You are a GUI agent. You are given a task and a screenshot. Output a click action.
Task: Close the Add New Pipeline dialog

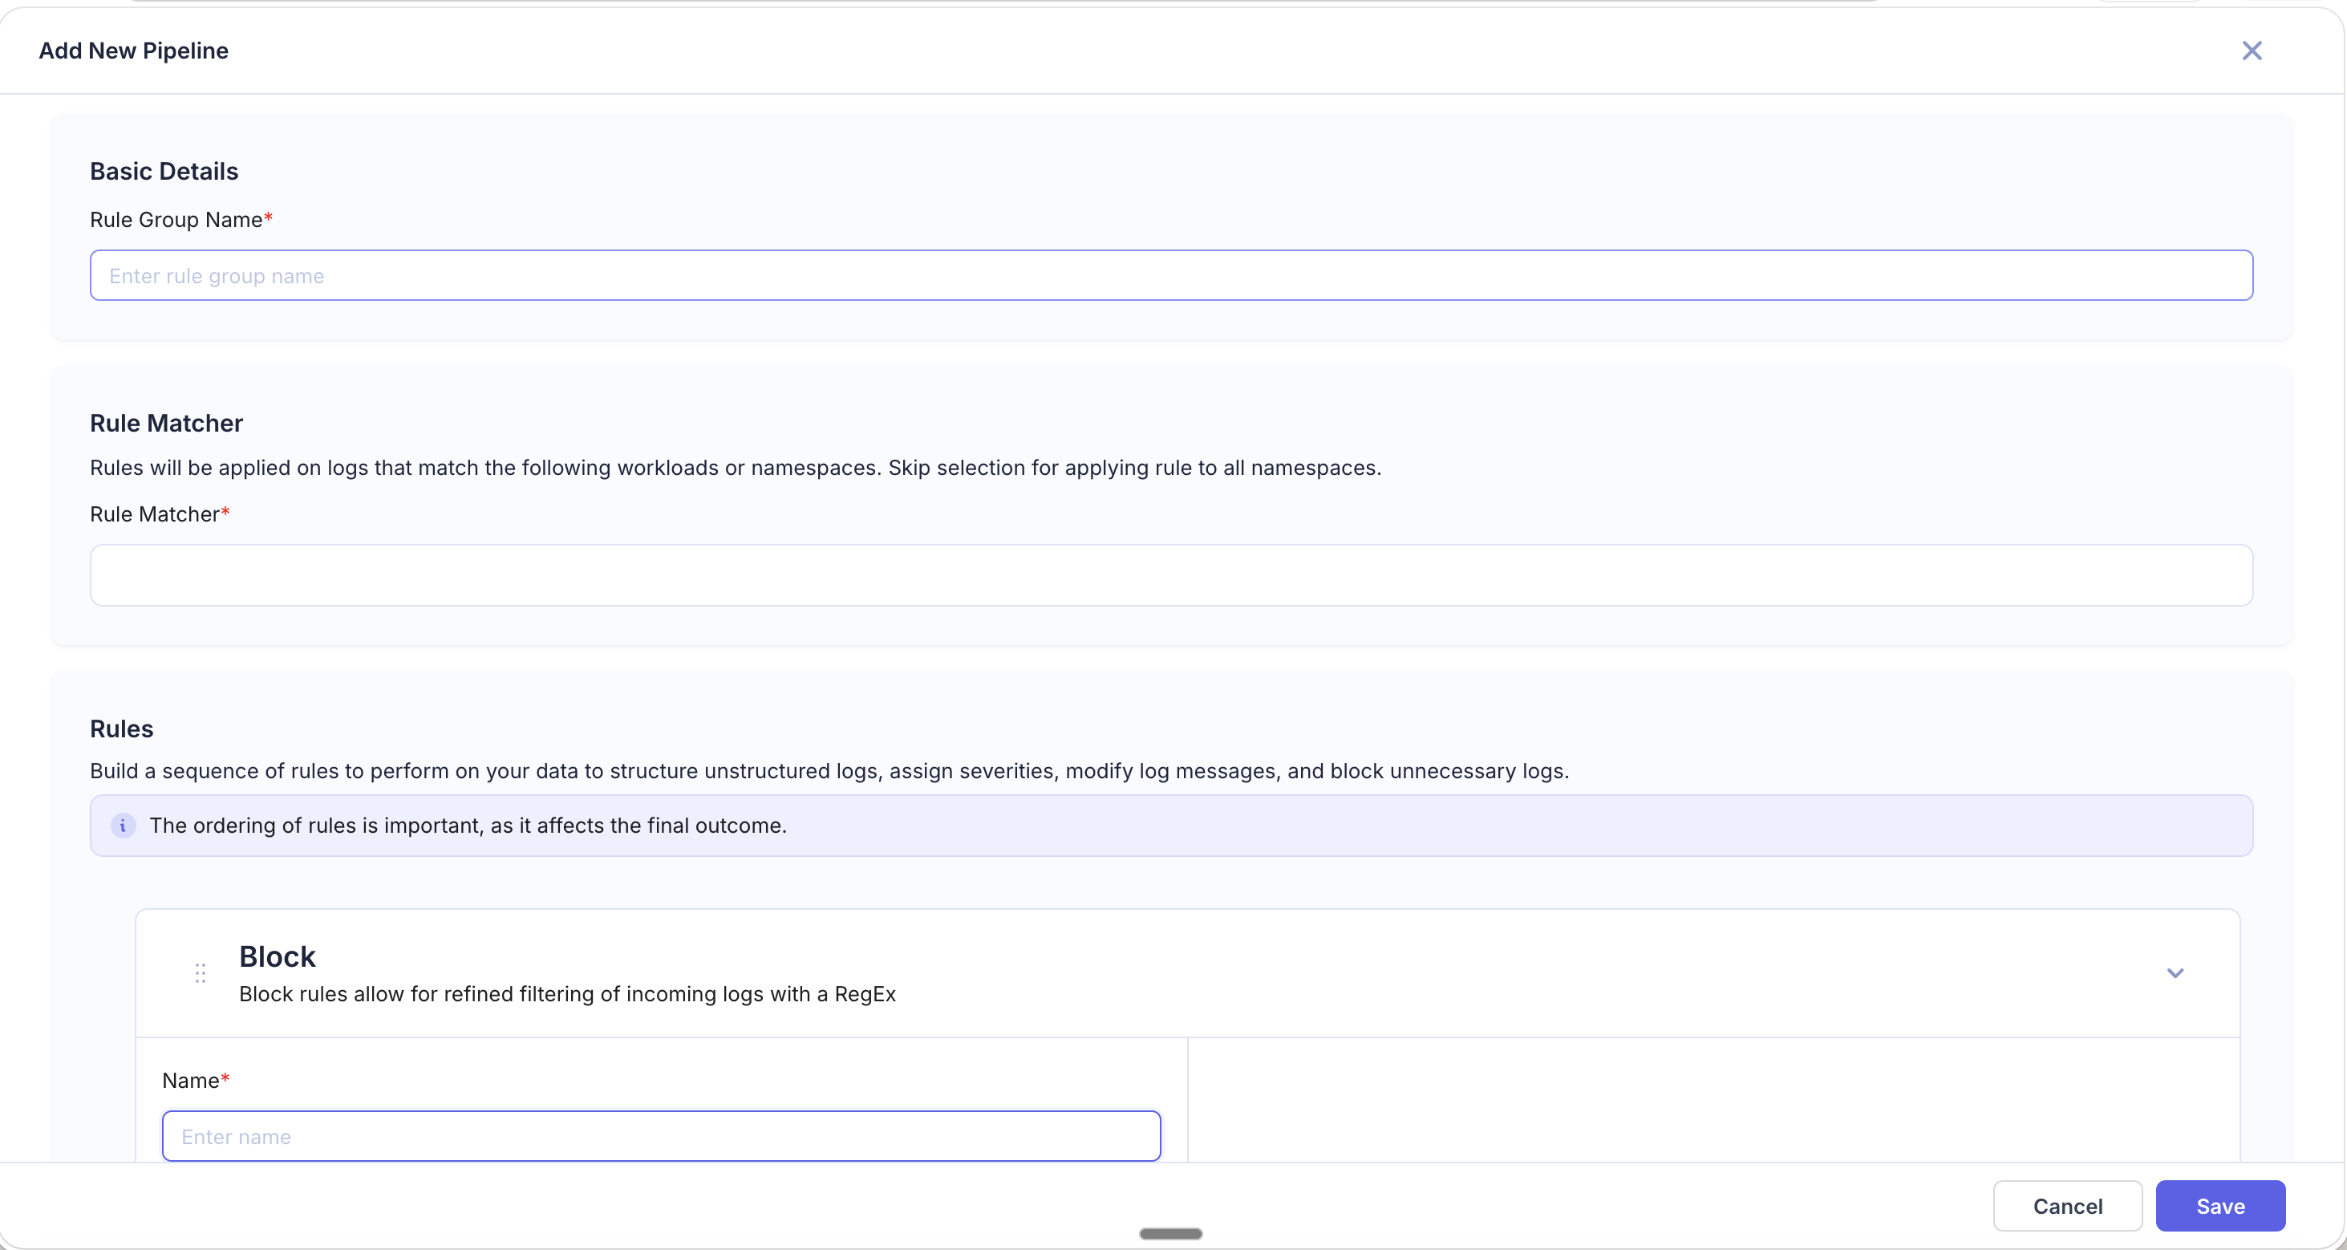2252,51
